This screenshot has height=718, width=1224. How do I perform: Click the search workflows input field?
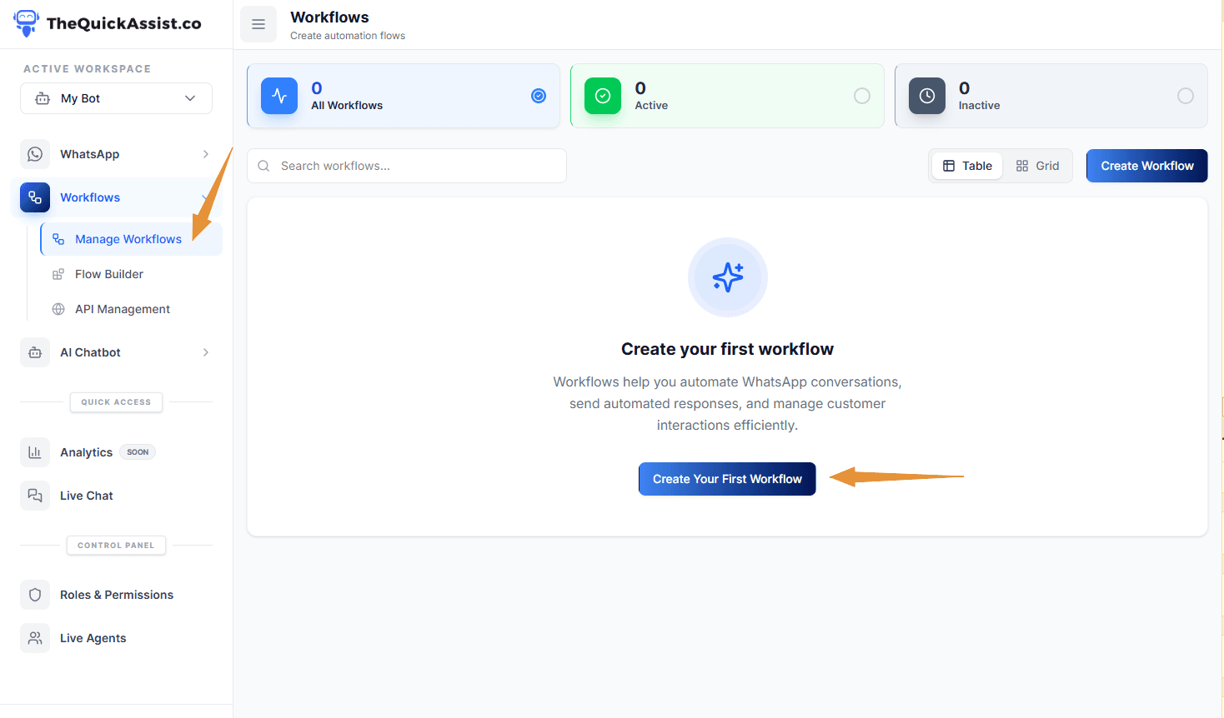[x=406, y=165]
